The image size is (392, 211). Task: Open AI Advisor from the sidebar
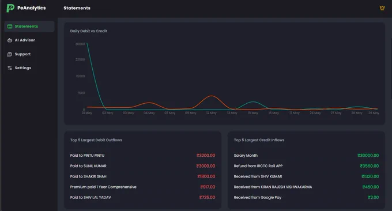[x=29, y=40]
